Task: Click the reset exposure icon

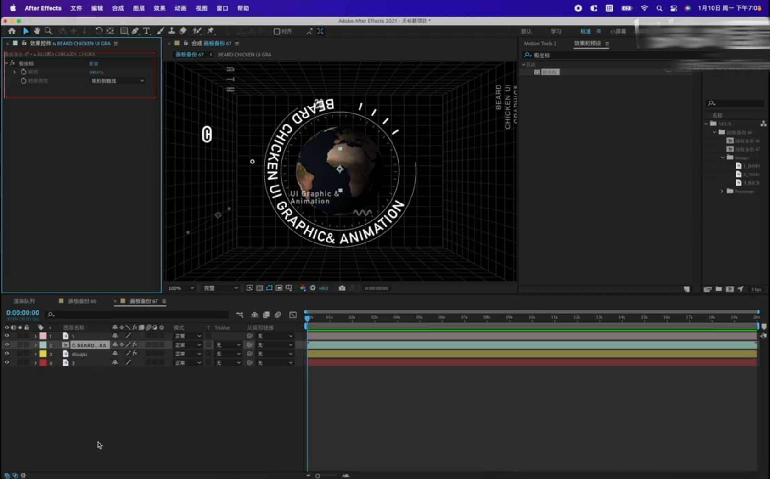Action: [x=313, y=288]
